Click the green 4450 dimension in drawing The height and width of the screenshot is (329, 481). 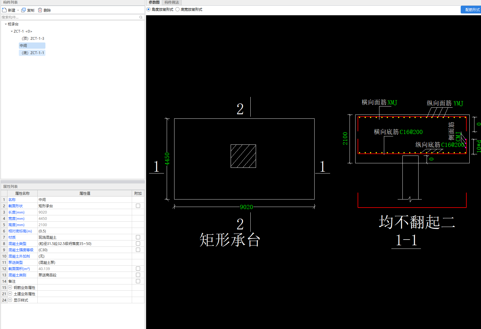(x=167, y=159)
